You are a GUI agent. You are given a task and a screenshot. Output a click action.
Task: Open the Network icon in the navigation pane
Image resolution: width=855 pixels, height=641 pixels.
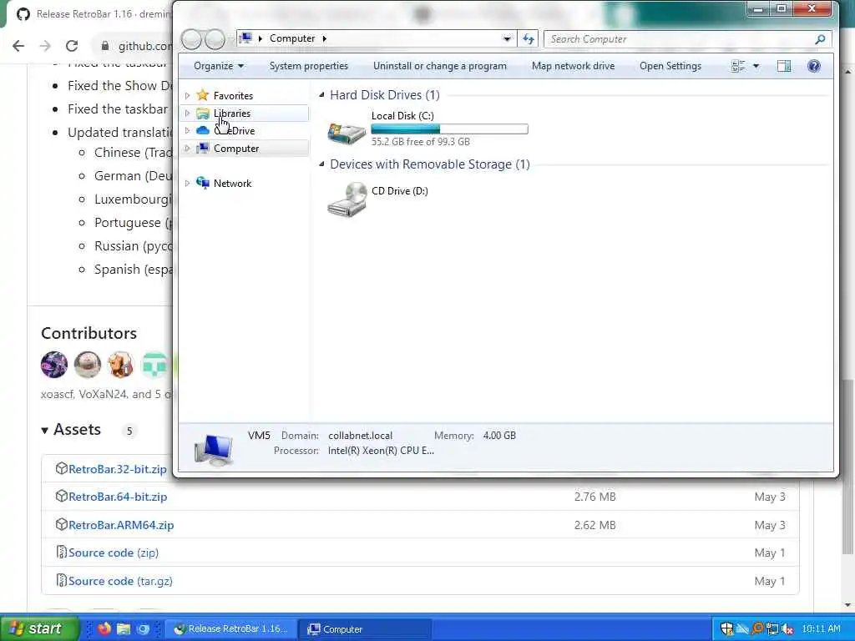pyautogui.click(x=203, y=183)
